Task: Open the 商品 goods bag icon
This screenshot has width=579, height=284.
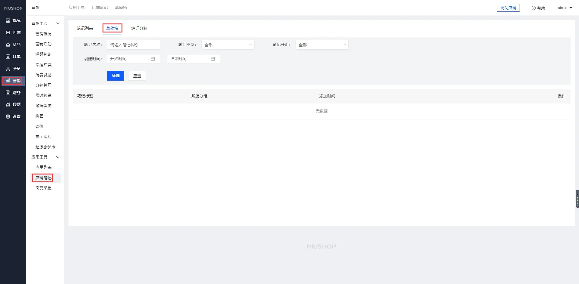Action: [x=8, y=45]
